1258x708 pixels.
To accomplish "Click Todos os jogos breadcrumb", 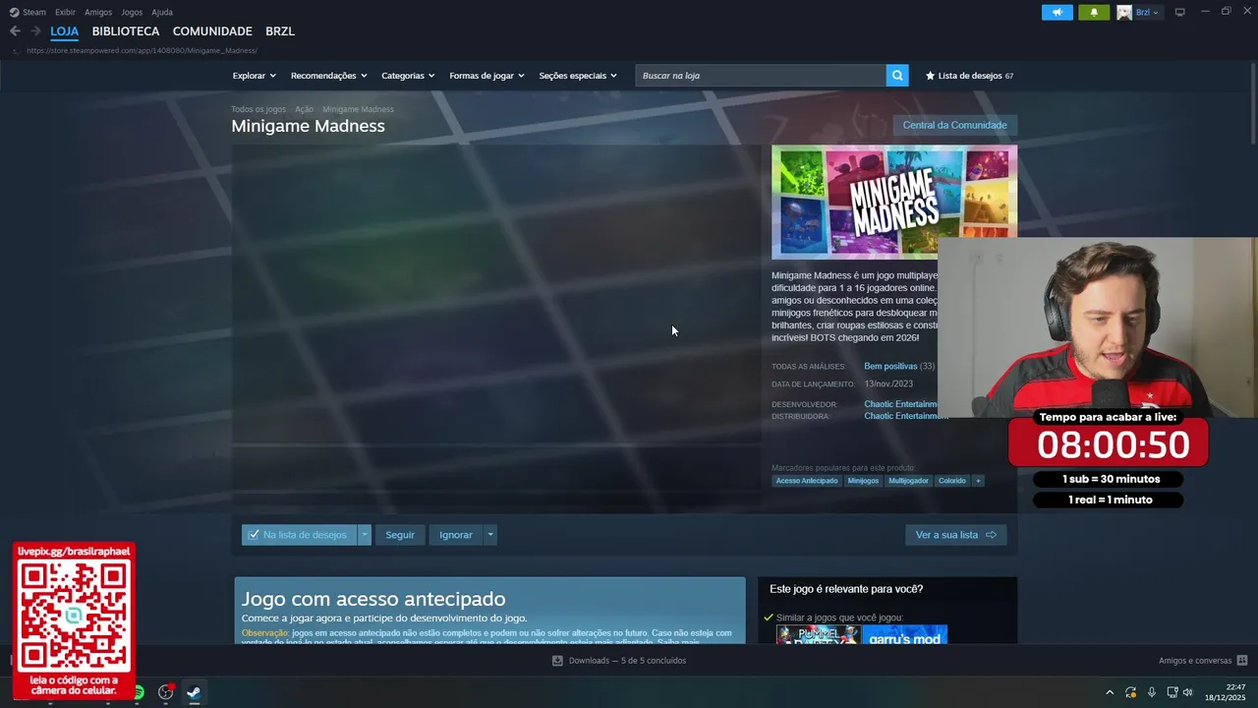I will coord(258,109).
